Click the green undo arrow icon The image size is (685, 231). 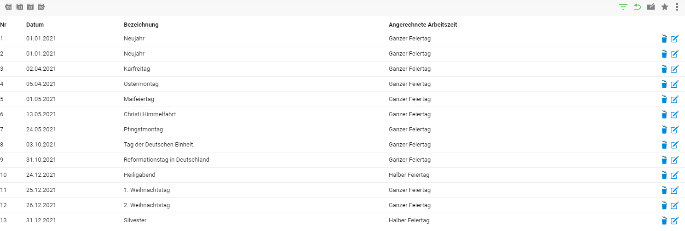click(x=637, y=7)
